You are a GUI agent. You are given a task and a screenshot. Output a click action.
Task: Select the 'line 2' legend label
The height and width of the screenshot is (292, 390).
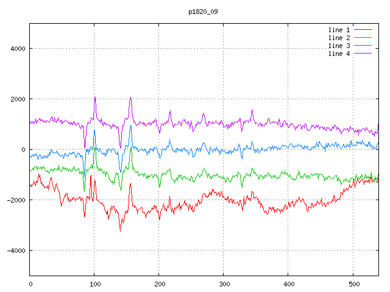tap(339, 38)
